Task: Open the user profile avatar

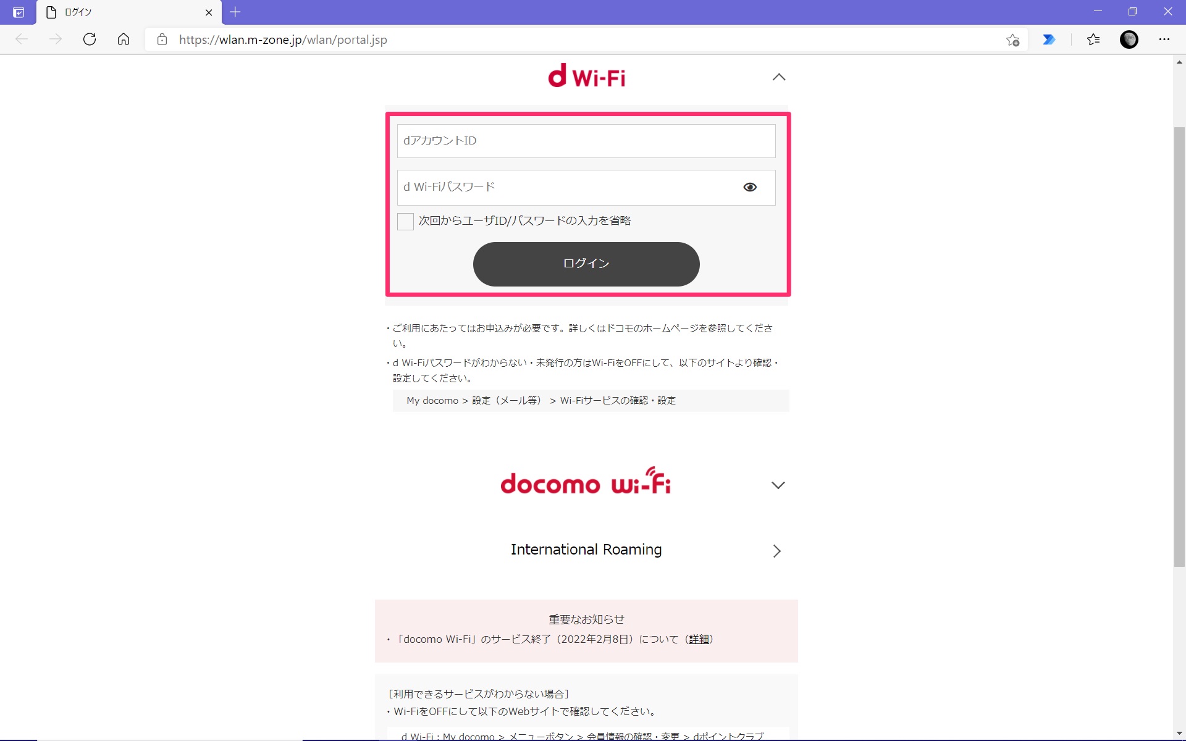Action: 1129,40
